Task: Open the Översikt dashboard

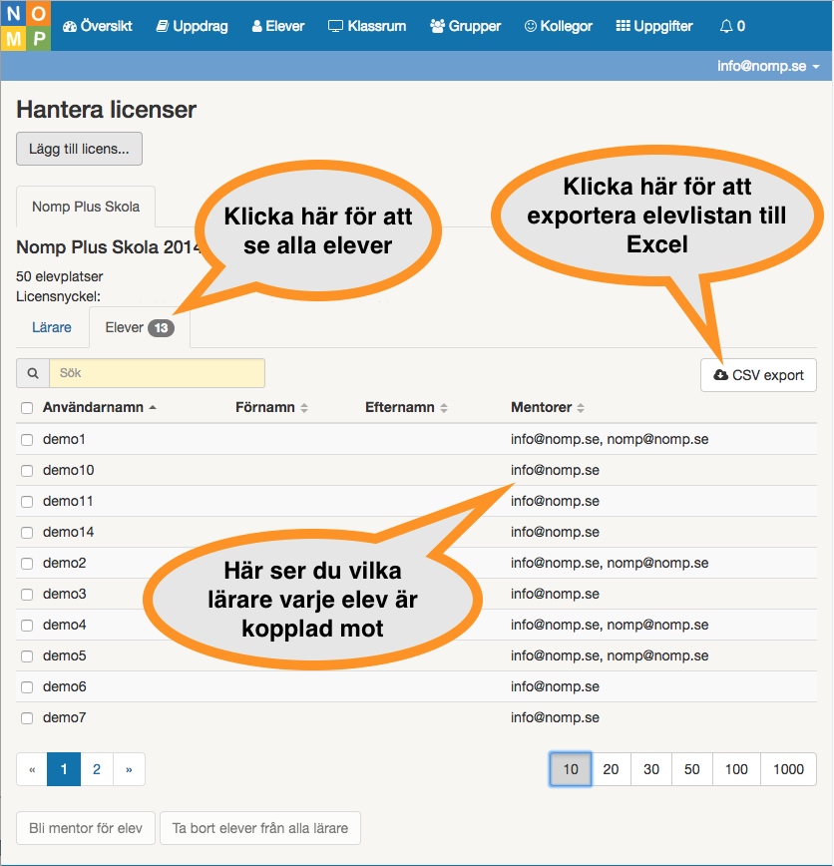Action: (x=98, y=26)
